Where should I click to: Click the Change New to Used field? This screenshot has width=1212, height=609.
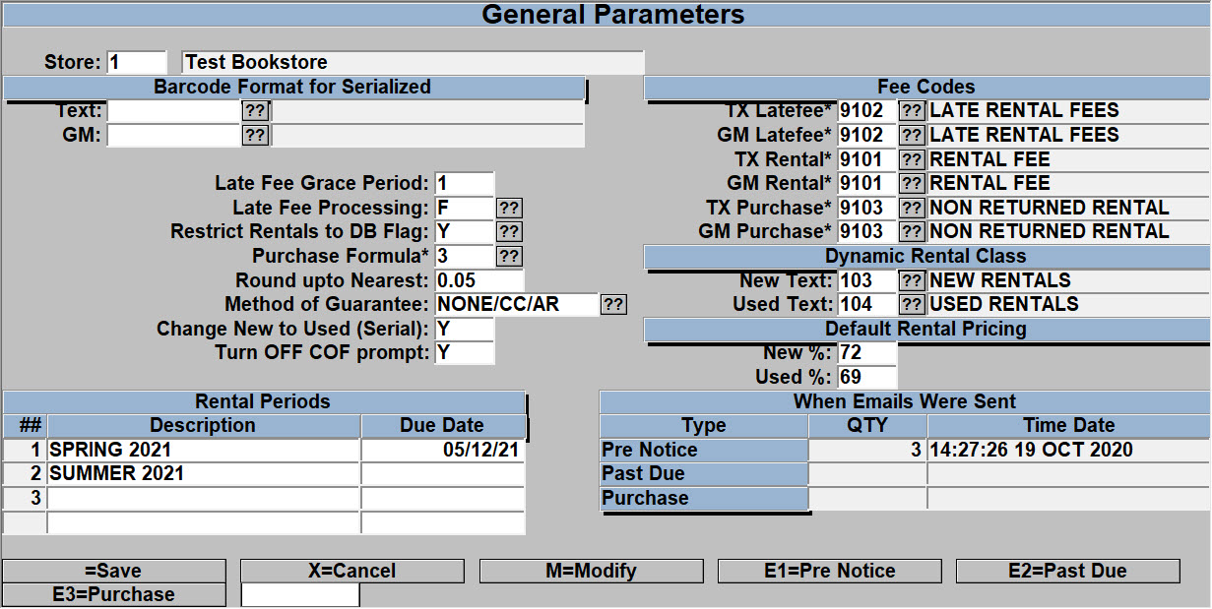[x=465, y=329]
